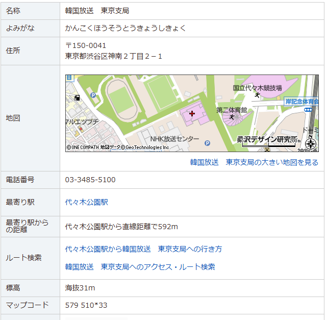The image size is (327, 320).
Task: Click the 桑沢デザイン研究所 label on map
Action: 267,139
